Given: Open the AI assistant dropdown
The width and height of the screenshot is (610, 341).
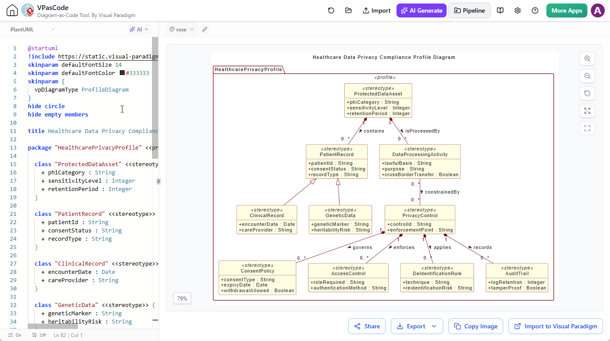Looking at the screenshot, I should pos(139,29).
